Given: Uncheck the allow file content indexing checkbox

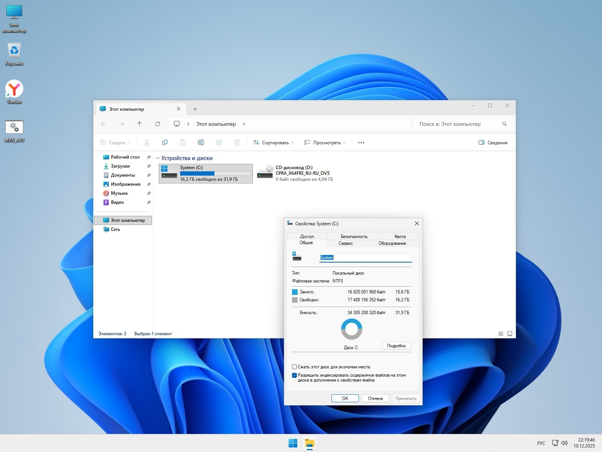Looking at the screenshot, I should tap(295, 376).
